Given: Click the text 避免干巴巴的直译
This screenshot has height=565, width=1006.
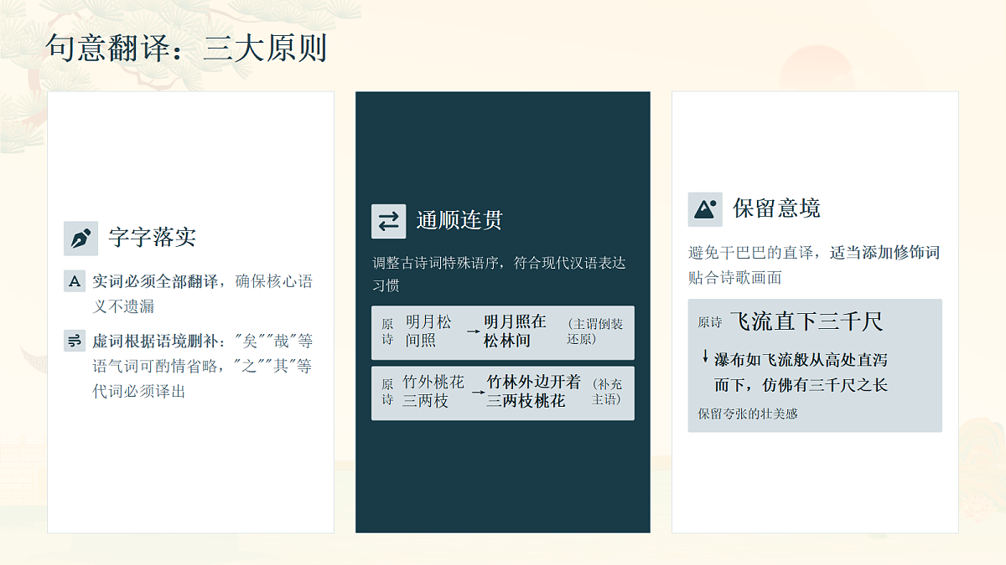Looking at the screenshot, I should [813, 265].
